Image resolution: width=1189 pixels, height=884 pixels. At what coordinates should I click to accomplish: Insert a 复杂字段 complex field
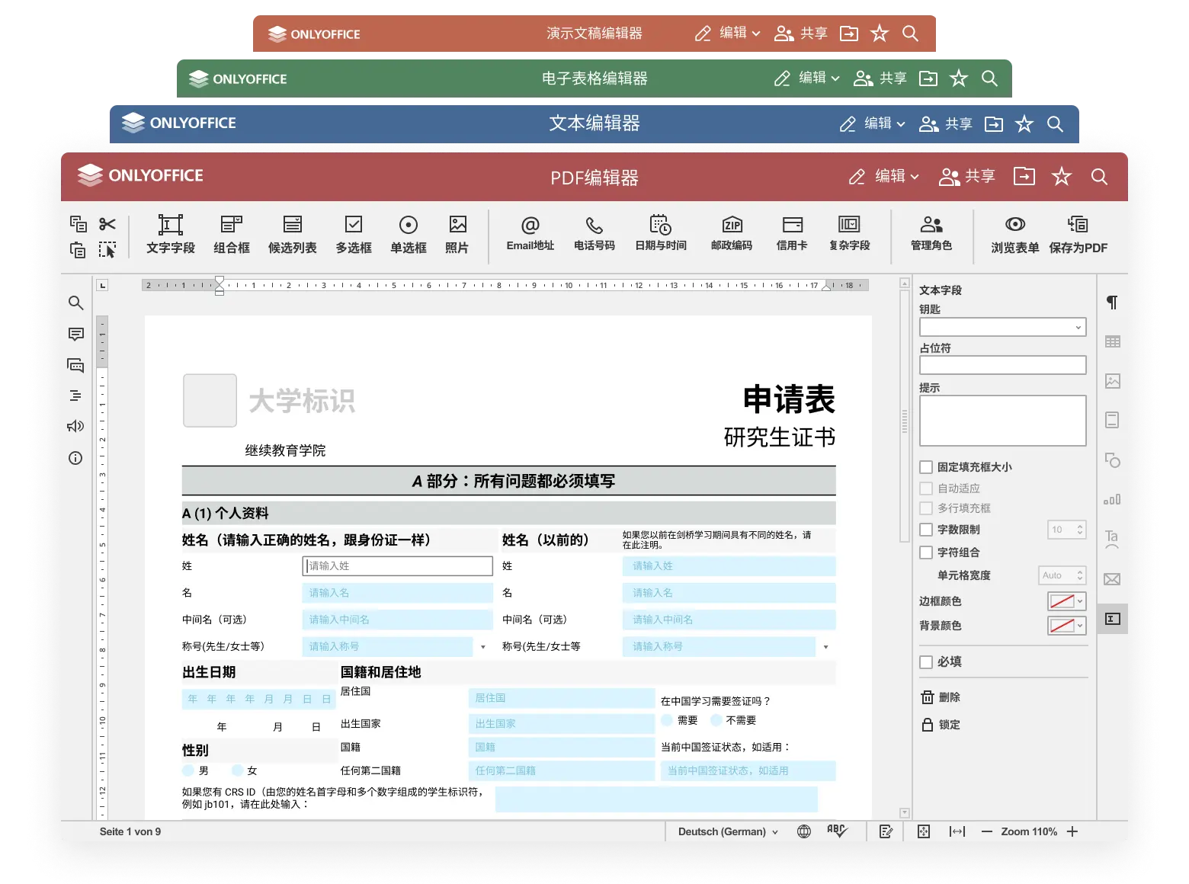[x=849, y=233]
